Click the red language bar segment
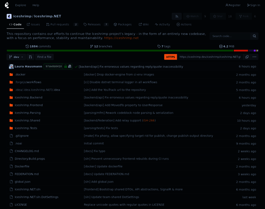 241,51
